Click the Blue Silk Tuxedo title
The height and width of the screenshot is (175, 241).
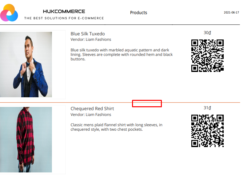[x=87, y=34]
